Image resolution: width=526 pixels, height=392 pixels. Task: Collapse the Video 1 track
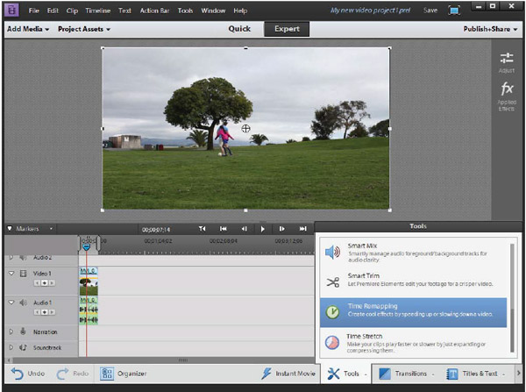pyautogui.click(x=11, y=274)
